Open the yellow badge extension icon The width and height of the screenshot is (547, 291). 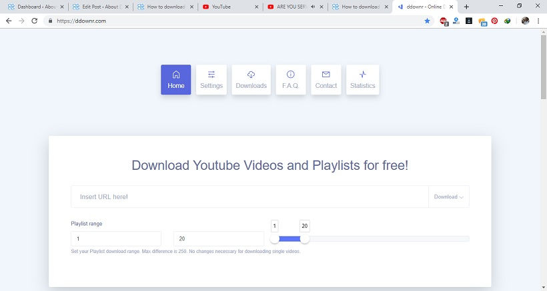coord(482,21)
